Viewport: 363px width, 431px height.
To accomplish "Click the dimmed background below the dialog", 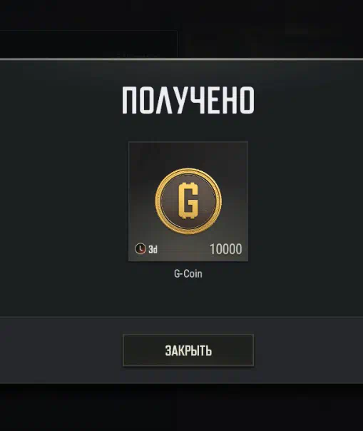I will pyautogui.click(x=181, y=407).
